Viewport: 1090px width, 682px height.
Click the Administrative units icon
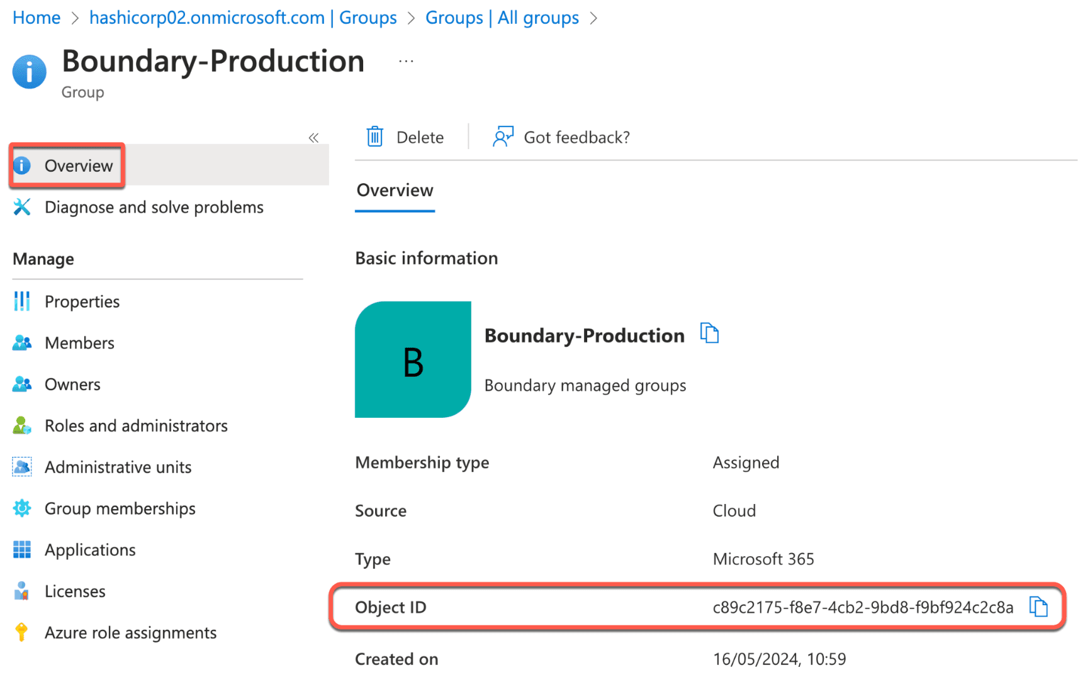tap(22, 467)
